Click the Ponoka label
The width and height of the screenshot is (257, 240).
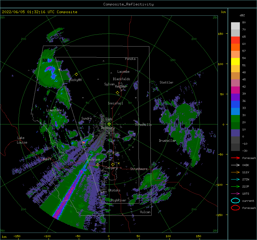(x=130, y=59)
